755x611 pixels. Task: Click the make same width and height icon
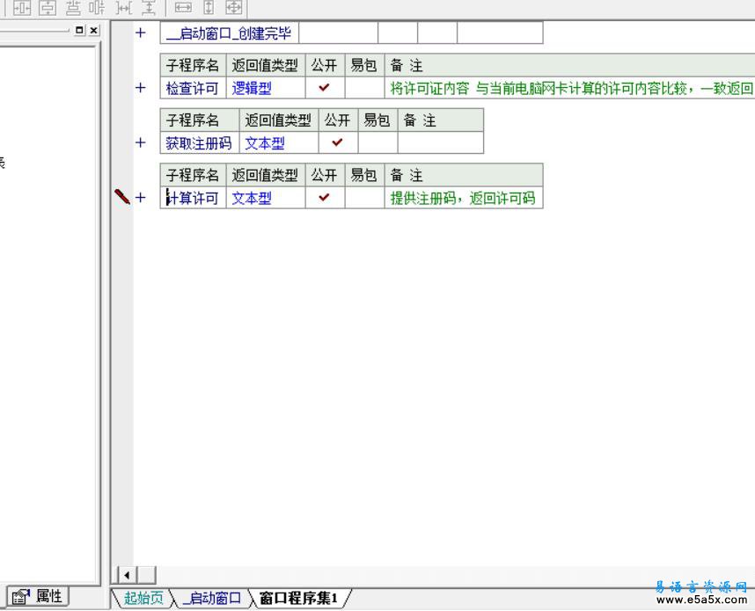coord(234,7)
